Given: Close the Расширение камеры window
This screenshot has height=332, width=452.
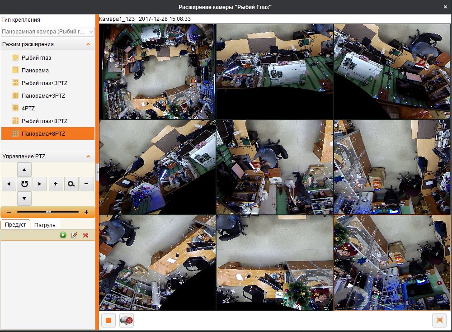Looking at the screenshot, I should (445, 7).
